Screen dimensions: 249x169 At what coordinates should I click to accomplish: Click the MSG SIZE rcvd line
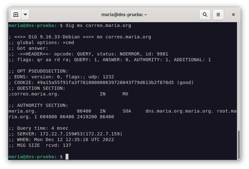pyautogui.click(x=40, y=145)
